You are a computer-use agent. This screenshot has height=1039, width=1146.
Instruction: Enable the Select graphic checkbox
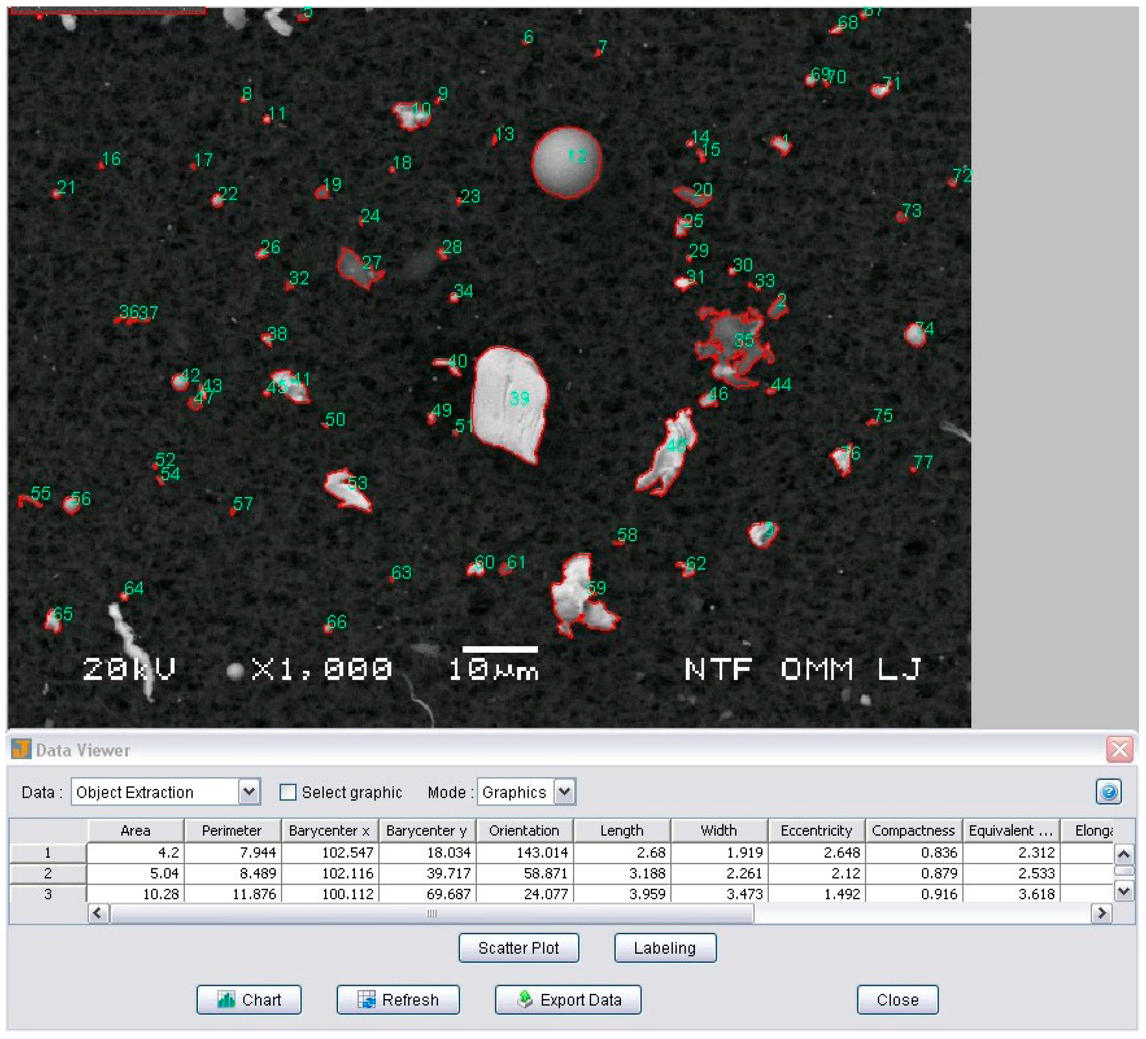(288, 792)
